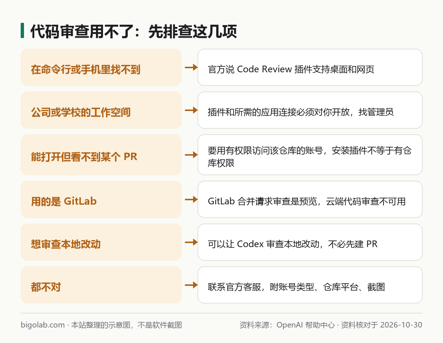Image resolution: width=443 pixels, height=343 pixels.
Task: Click the title '代码审查用不了：先排查这几项'
Action: [133, 32]
